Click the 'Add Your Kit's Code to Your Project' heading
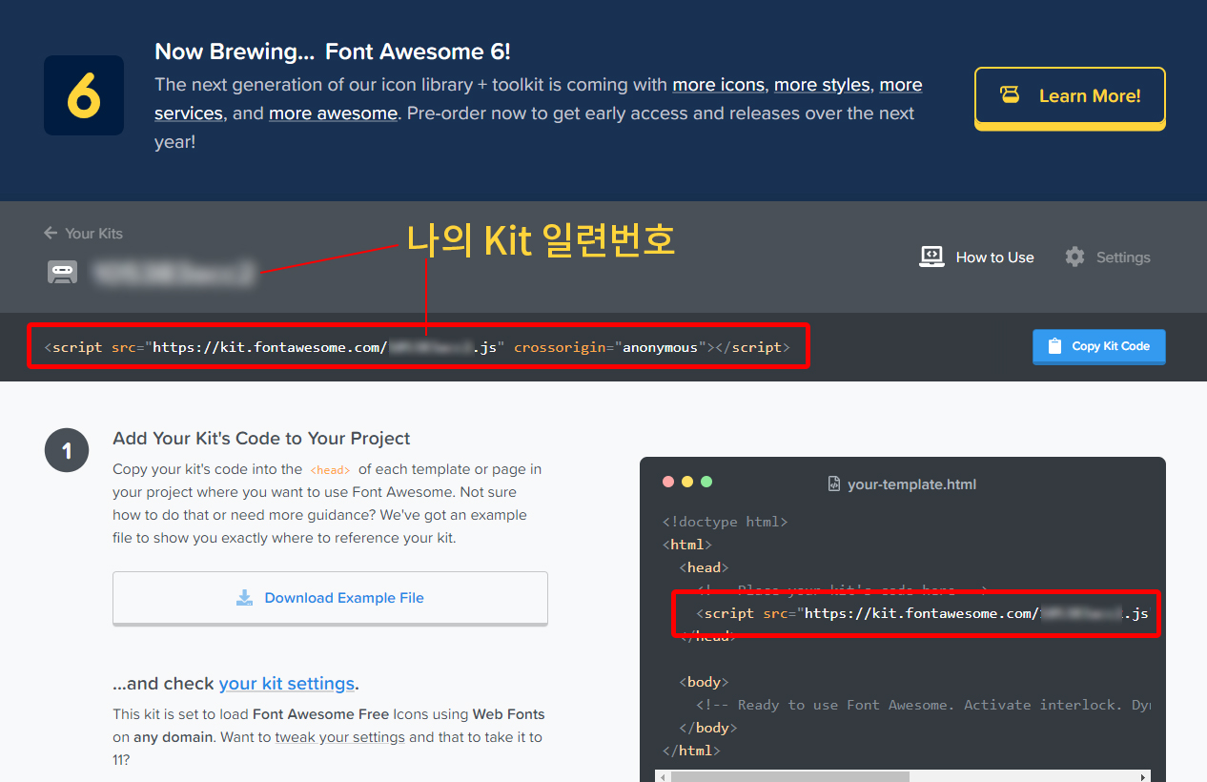Screen dimensions: 1207x782 point(261,439)
